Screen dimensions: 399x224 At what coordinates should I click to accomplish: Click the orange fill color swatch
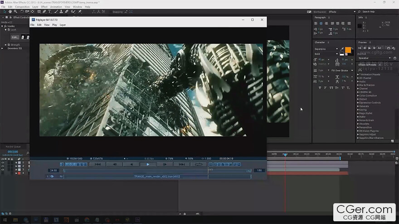click(348, 50)
